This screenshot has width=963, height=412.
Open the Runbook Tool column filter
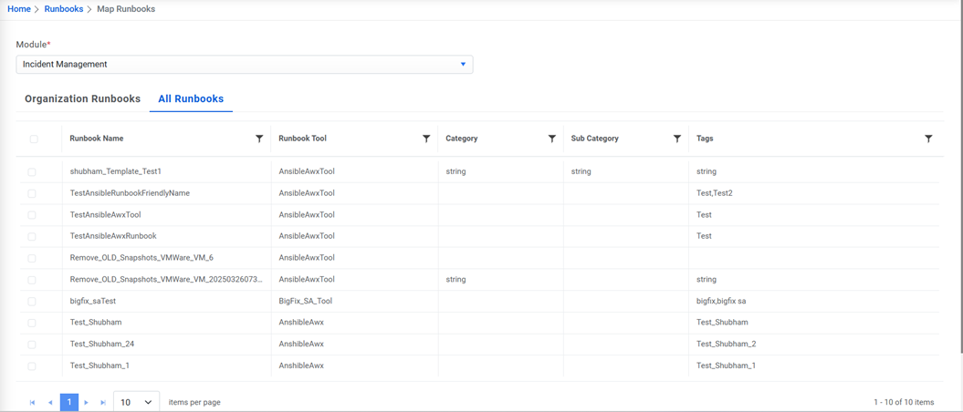[x=426, y=139]
